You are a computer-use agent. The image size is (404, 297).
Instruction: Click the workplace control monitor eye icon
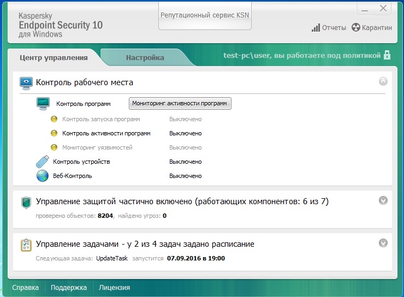26,82
